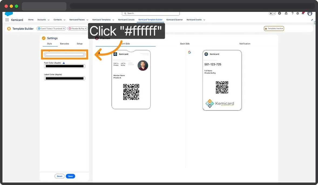Screen dimensions: 318x185
Task: Open the setup gear icon
Action: tap(297, 13)
